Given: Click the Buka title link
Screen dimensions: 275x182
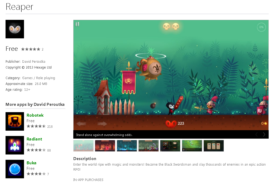Looking at the screenshot, I should [31, 163].
